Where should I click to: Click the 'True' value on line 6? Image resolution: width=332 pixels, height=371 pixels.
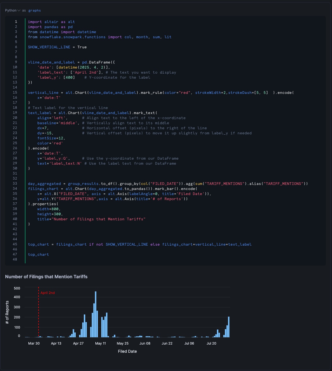point(82,47)
